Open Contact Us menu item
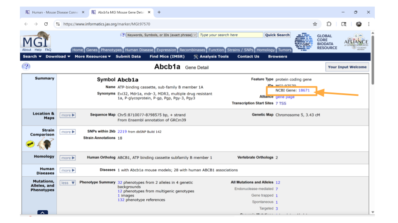 coord(248,57)
